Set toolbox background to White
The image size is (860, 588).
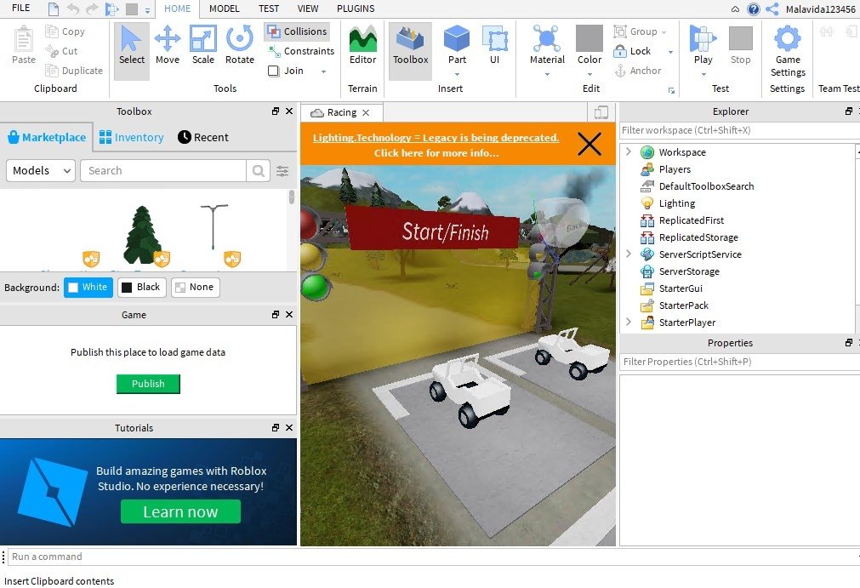[88, 287]
